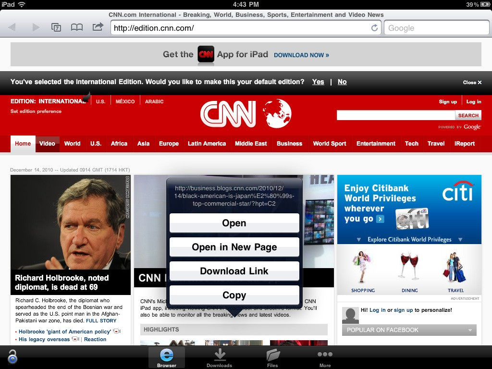Open the Europe section
Viewport: 492px width, 369px height.
(x=169, y=144)
